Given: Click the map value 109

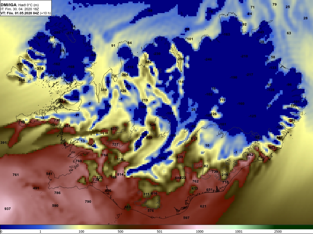Looking at the screenshot, I should pos(294,105).
